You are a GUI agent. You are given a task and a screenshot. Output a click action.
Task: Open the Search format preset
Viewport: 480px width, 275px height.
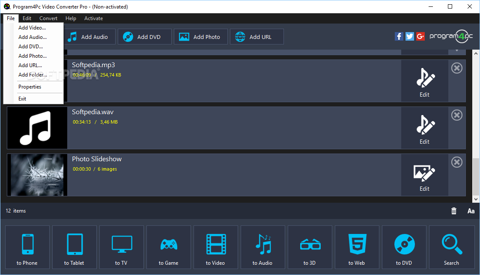point(452,247)
